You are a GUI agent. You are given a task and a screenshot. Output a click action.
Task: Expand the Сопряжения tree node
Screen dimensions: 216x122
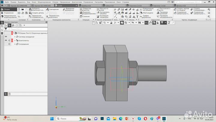[14, 44]
